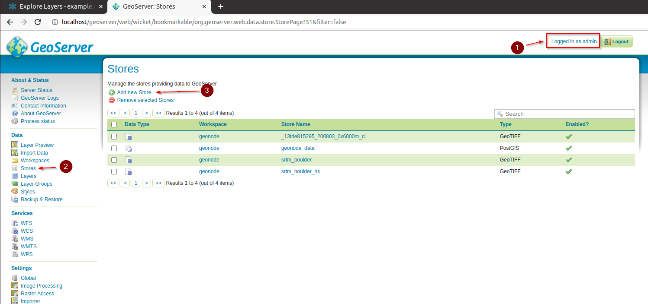Go to first page using top << button
The width and height of the screenshot is (648, 304).
pos(113,113)
